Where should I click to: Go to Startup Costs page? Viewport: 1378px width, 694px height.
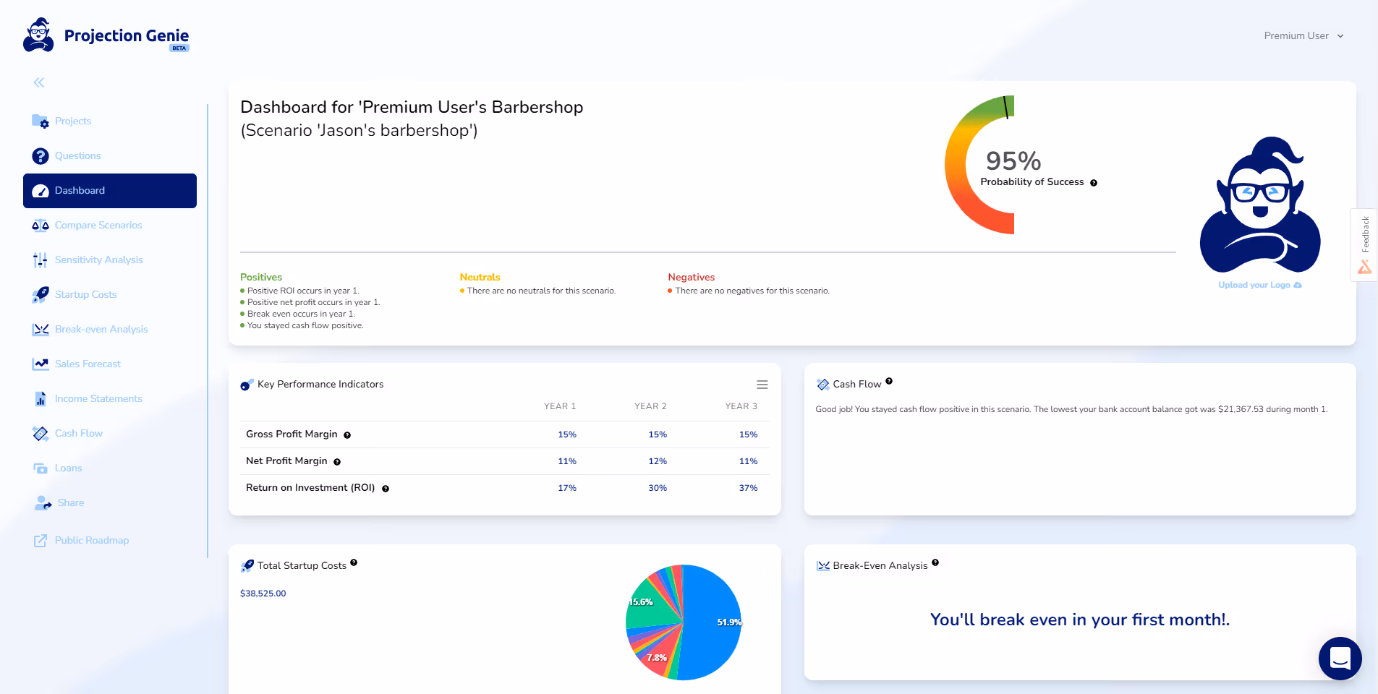[x=86, y=294]
